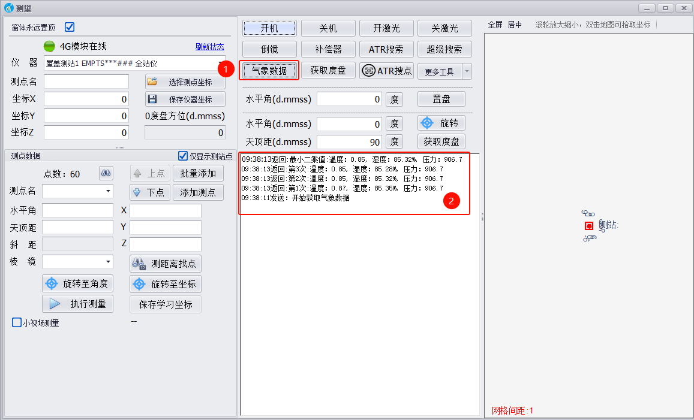Viewport: 694px width, 420px height.
Task: Click 下点 down arrow button
Action: click(150, 192)
